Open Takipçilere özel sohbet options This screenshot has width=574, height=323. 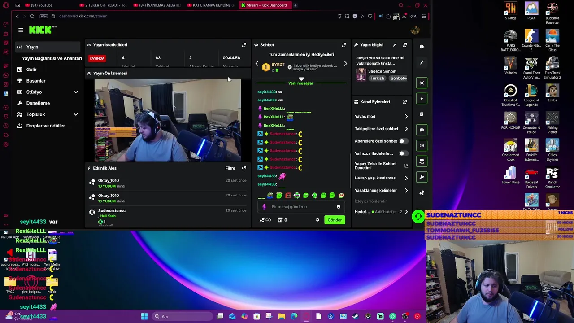point(381,129)
